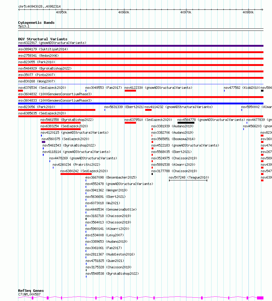Viewport: 272px width, 301px height.
Task: Open nsv3564013 Chaisson2019 variant
Action: [108, 223]
